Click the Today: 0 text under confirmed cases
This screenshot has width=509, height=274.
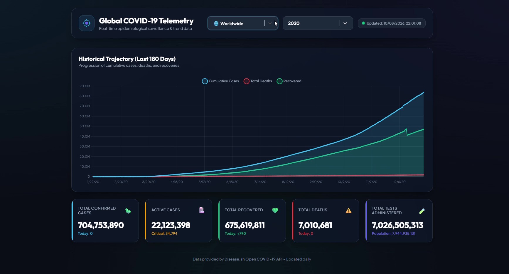click(x=85, y=234)
